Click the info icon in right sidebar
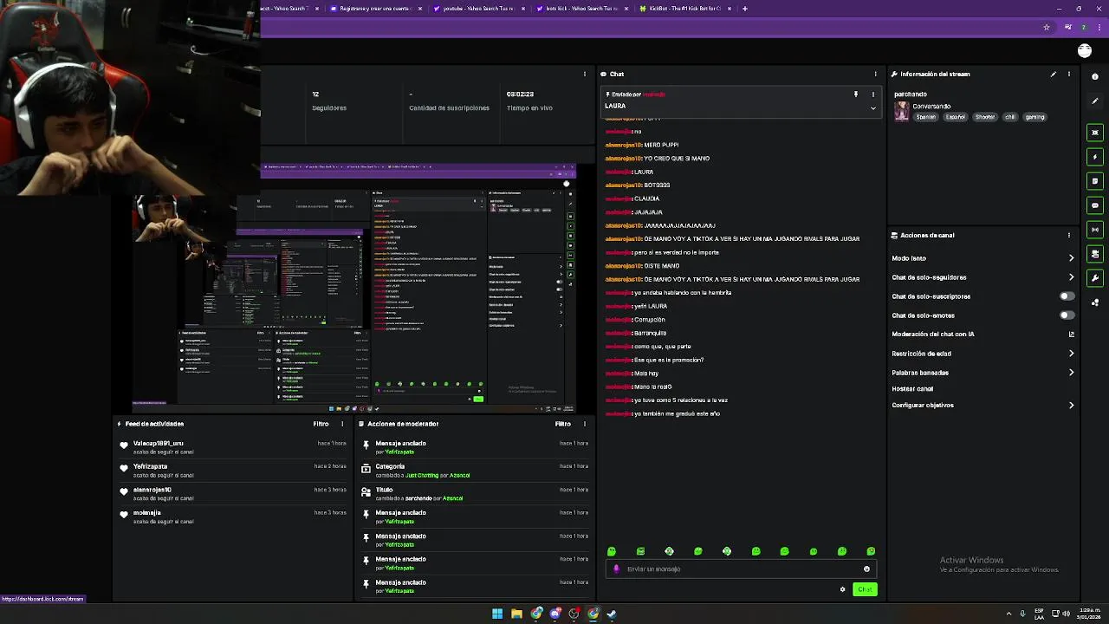 [1095, 76]
